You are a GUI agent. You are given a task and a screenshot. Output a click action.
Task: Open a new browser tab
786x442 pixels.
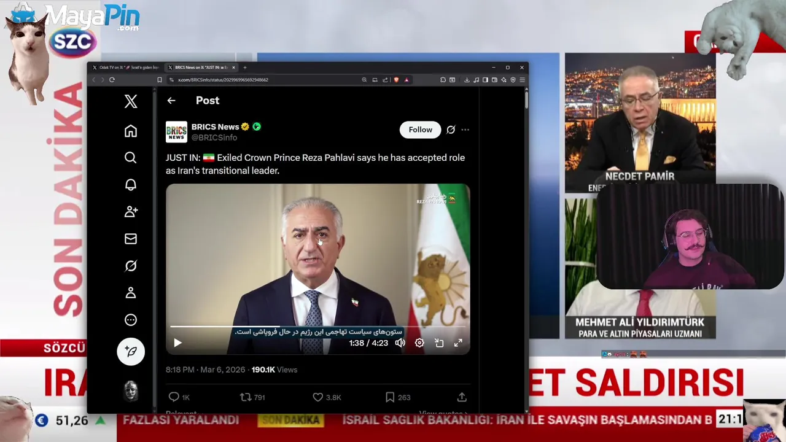244,68
